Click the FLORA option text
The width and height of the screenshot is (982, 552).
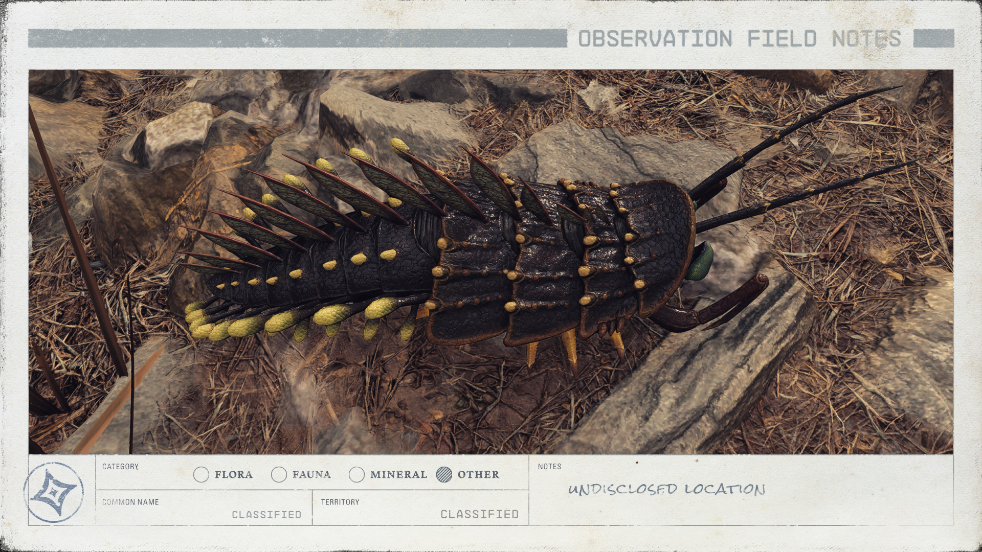(x=234, y=475)
